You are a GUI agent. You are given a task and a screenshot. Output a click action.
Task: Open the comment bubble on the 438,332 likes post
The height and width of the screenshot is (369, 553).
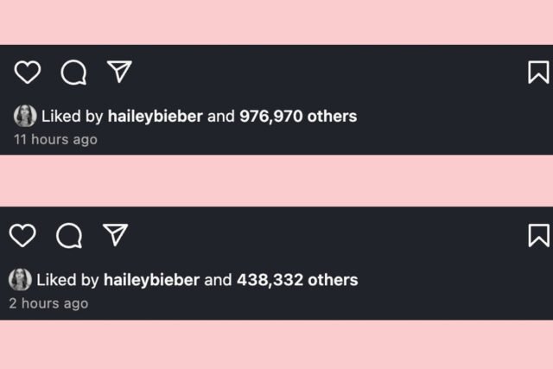tap(69, 236)
